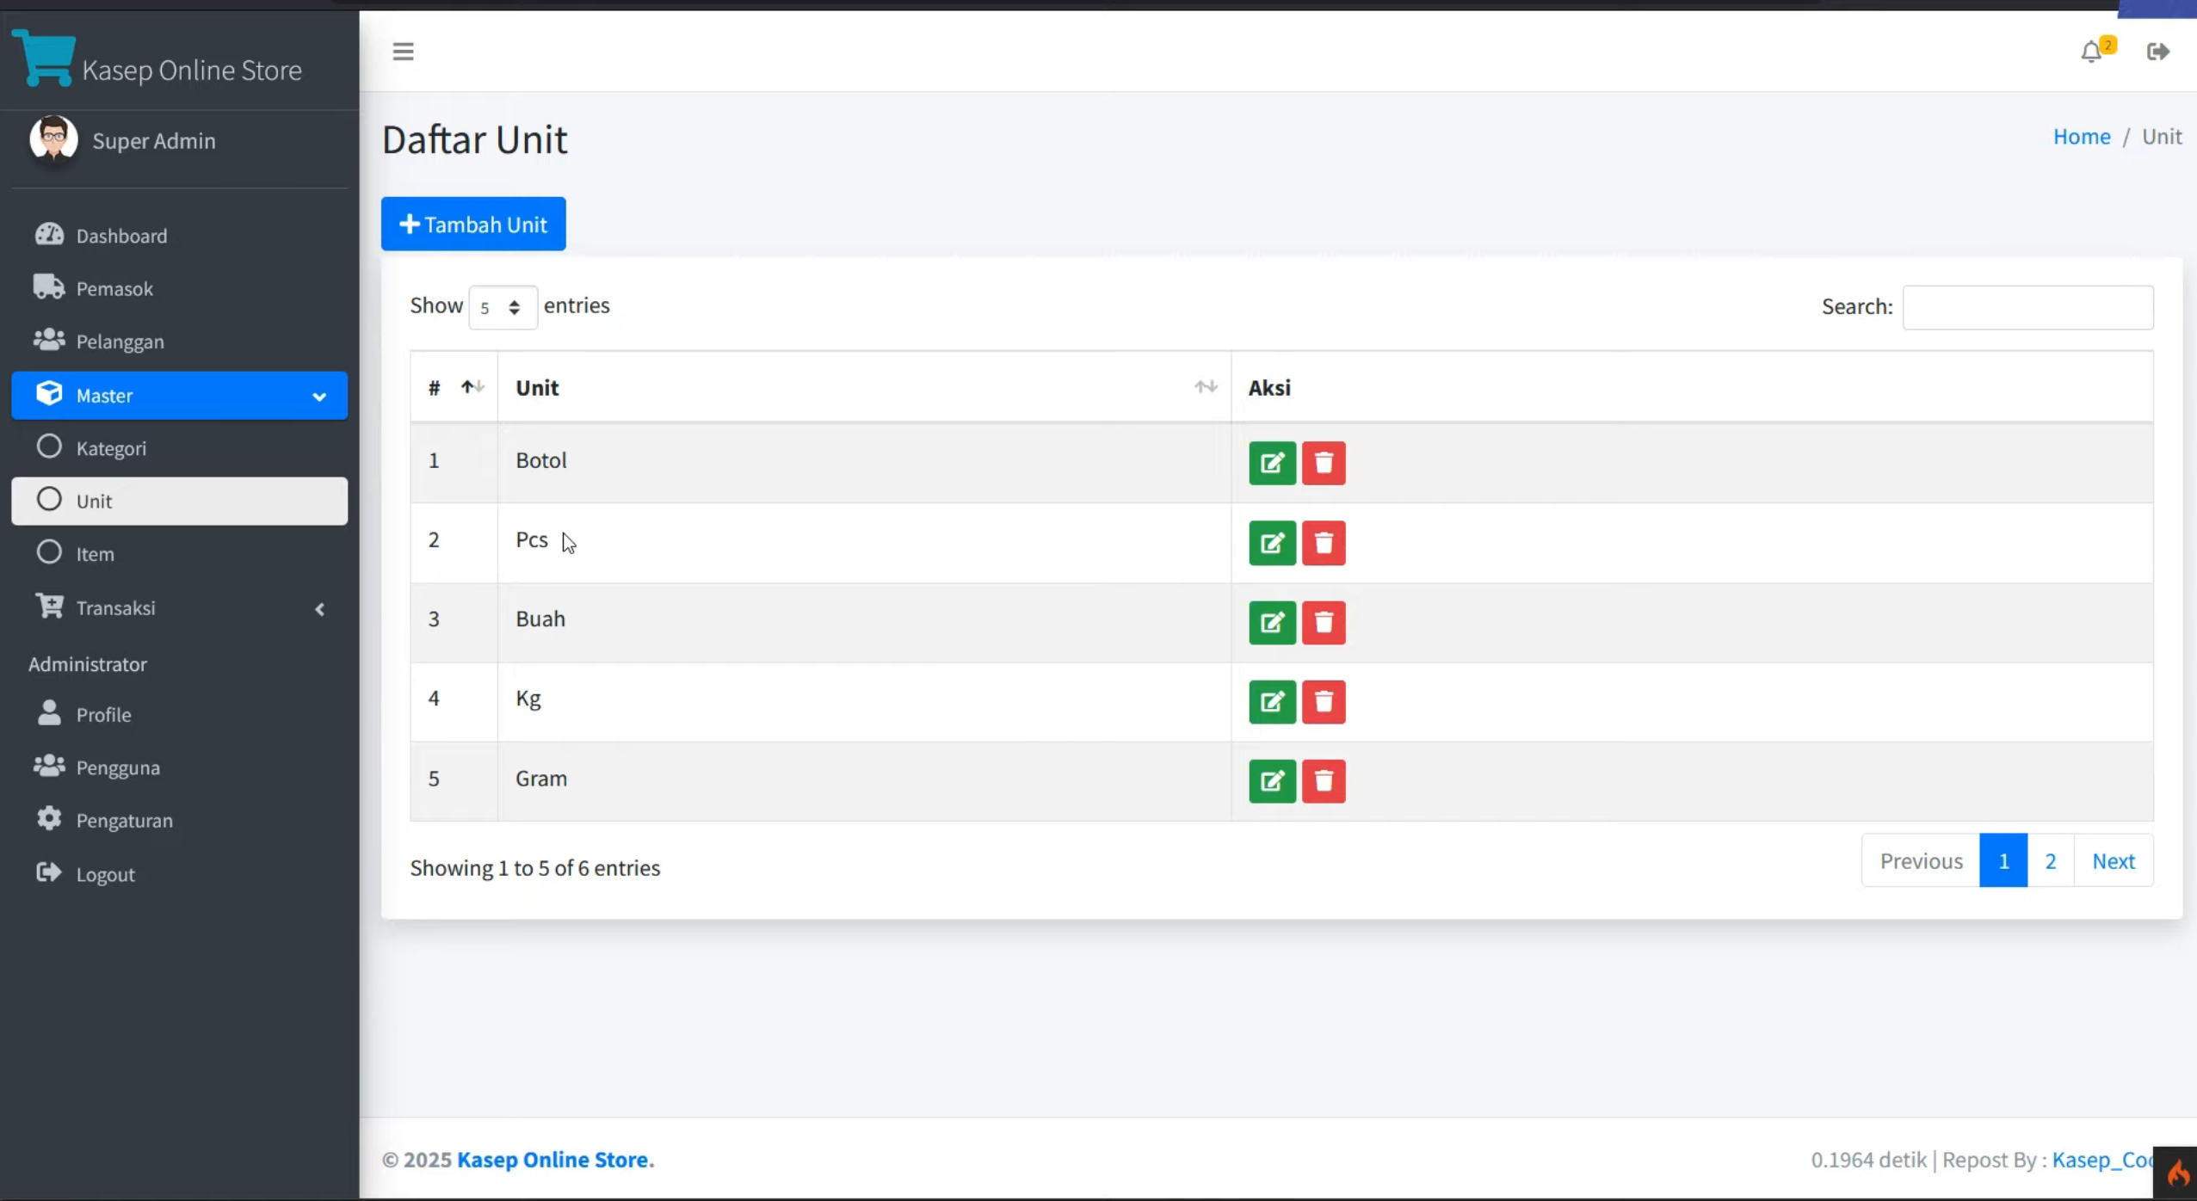Collapse the Master menu section

(x=179, y=396)
